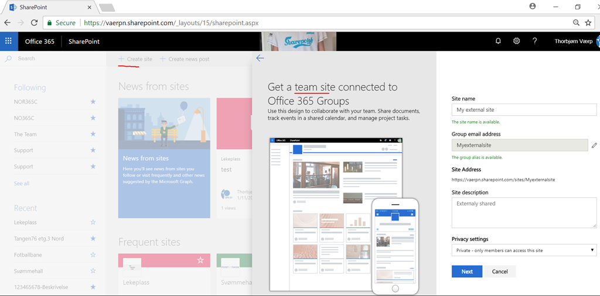
Task: Click the zoom magnifier in address bar
Action: 576,23
